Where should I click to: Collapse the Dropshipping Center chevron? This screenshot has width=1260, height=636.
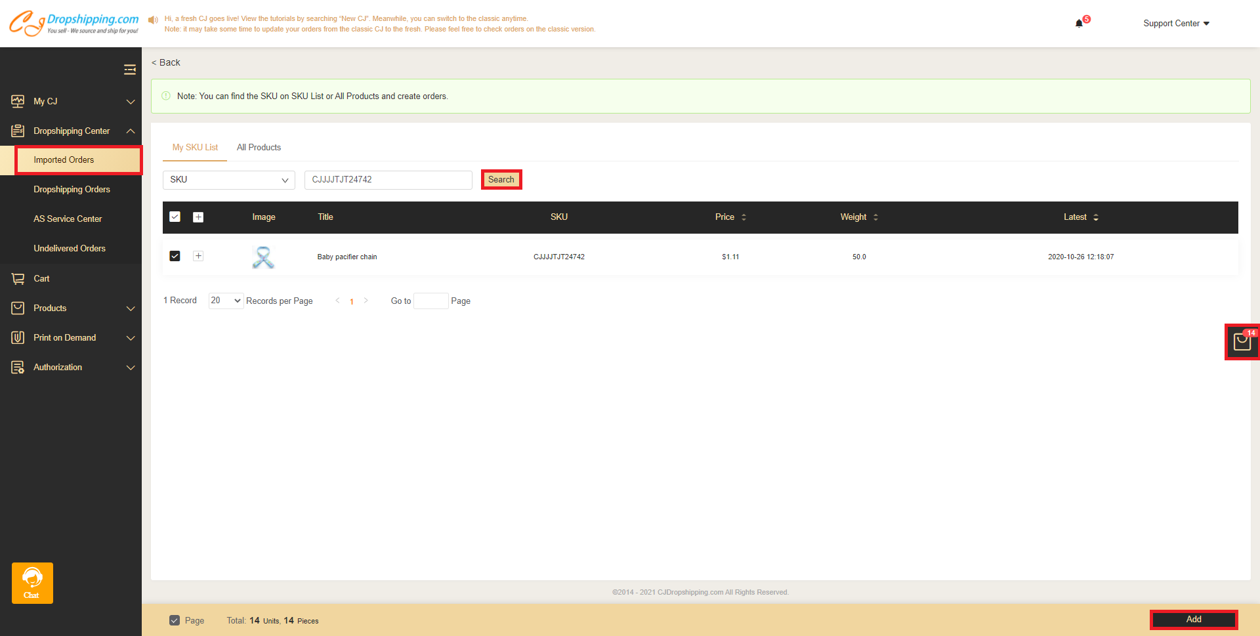coord(131,131)
